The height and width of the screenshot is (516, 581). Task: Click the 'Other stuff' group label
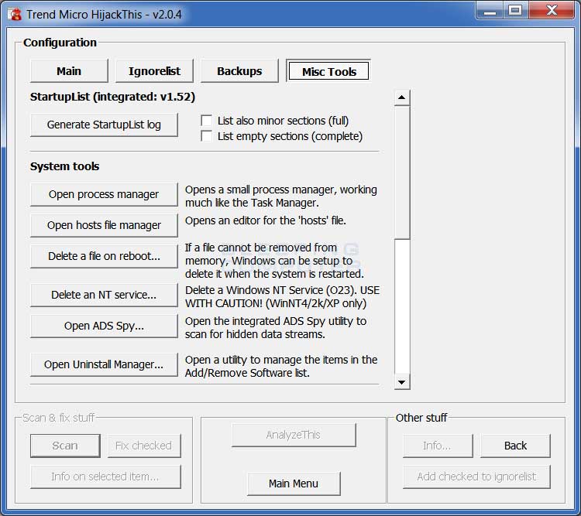pyautogui.click(x=421, y=418)
